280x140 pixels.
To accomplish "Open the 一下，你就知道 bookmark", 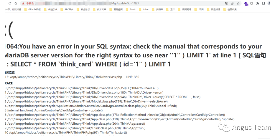I will [x=13, y=9].
